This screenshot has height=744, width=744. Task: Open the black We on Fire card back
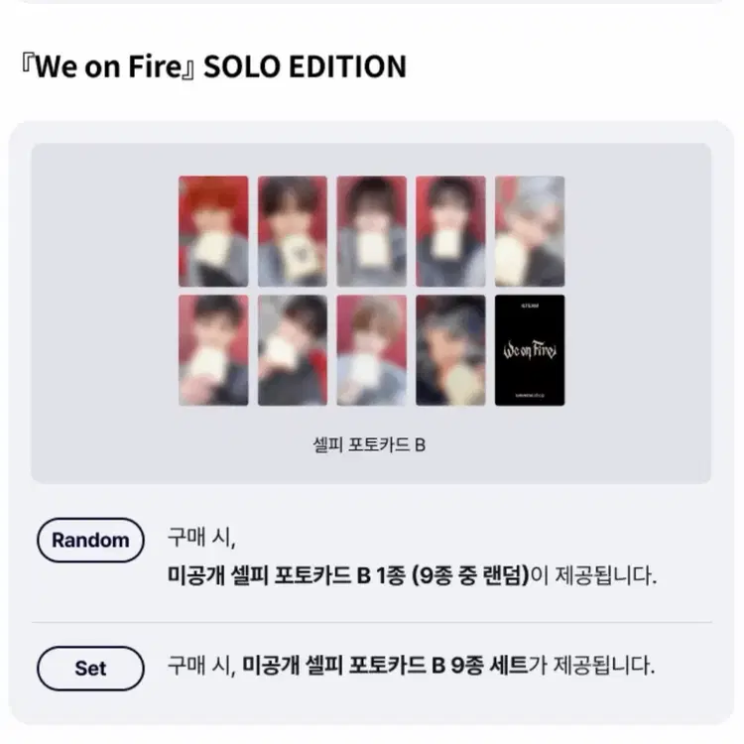coord(530,350)
